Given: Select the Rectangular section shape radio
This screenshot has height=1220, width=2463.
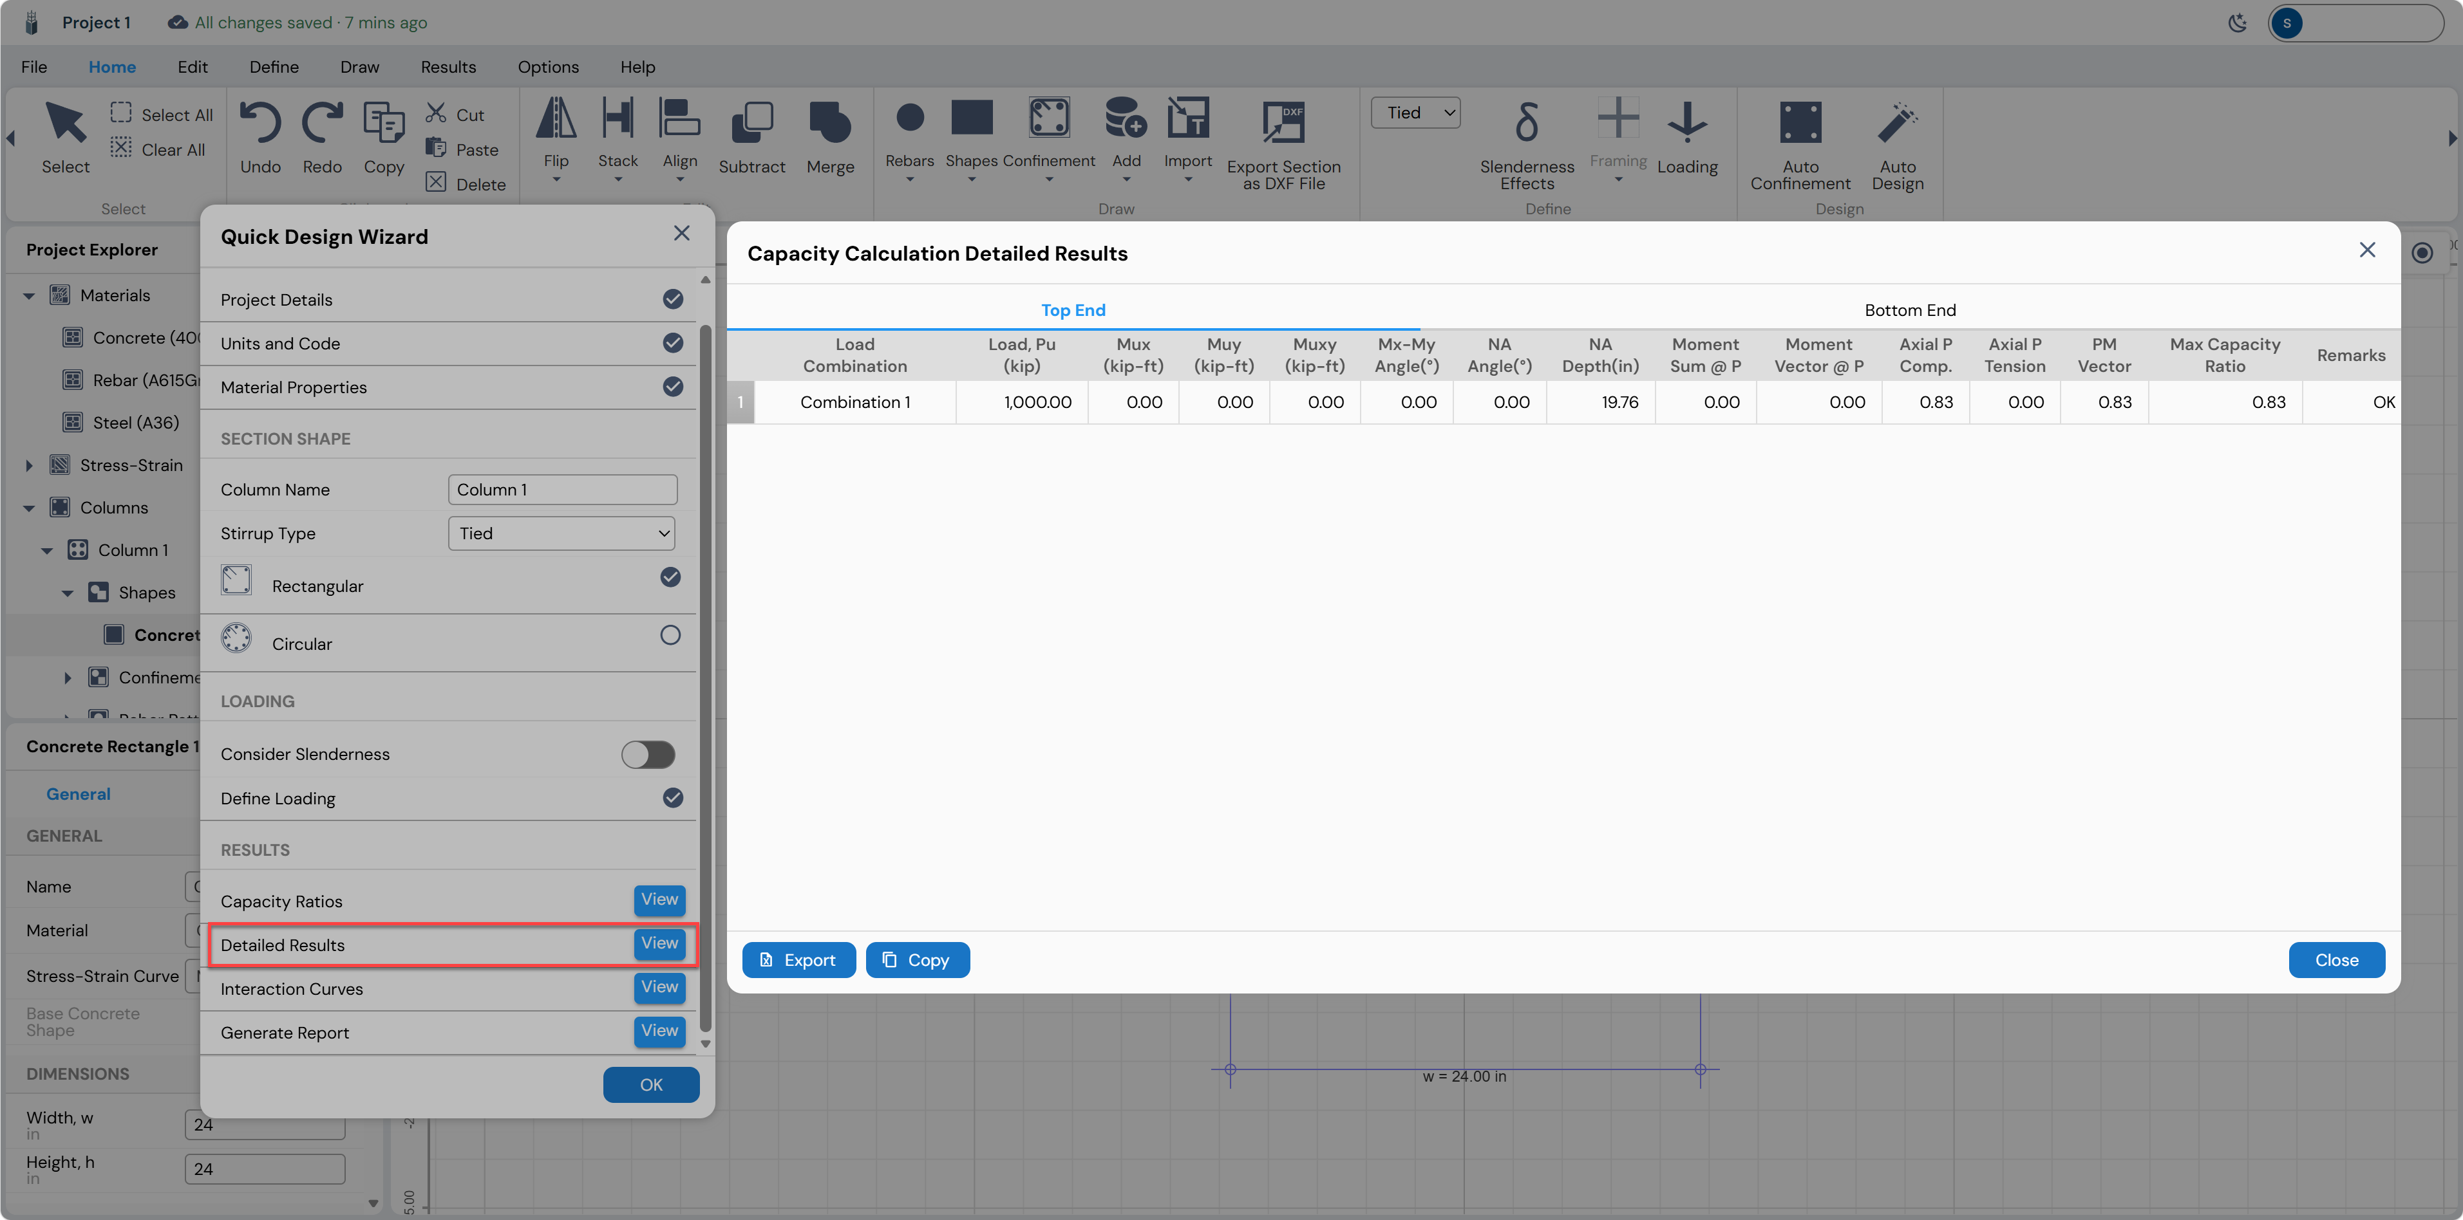Looking at the screenshot, I should tap(670, 577).
